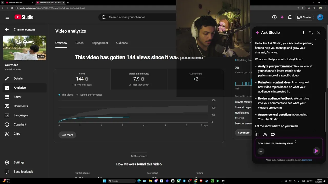The image size is (328, 184).
Task: Switch to the Overview tab
Action: point(61,43)
